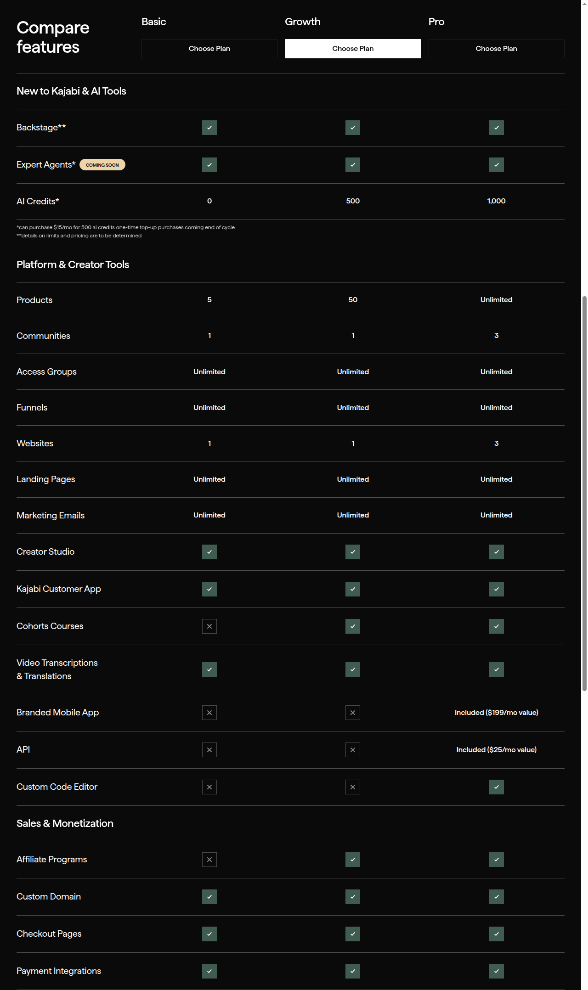The image size is (588, 990).
Task: Click "Unlimited" Access Groups value under Pro
Action: pyautogui.click(x=497, y=372)
